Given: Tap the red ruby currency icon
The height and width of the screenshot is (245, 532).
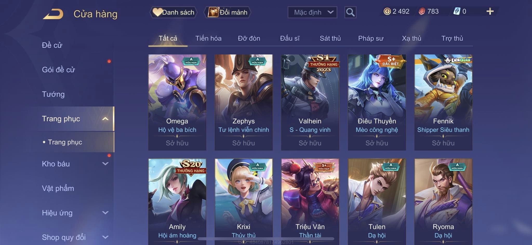Looking at the screenshot, I should [422, 11].
